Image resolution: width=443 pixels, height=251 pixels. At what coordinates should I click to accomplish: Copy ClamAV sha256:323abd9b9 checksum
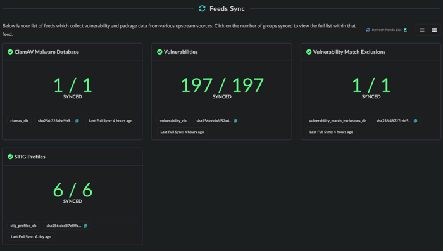point(77,121)
